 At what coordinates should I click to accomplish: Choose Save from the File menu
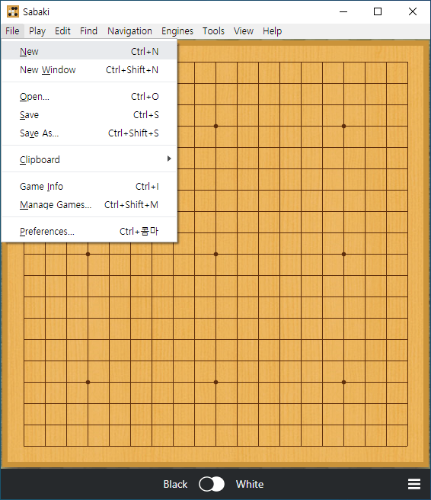pyautogui.click(x=89, y=115)
